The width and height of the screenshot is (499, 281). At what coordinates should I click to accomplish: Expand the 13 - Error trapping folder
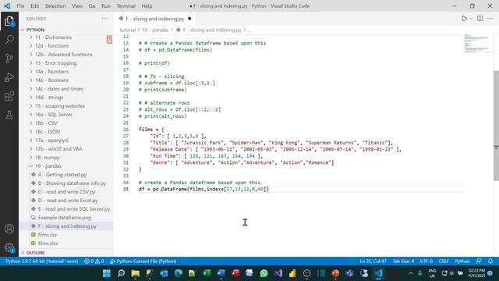click(x=66, y=63)
